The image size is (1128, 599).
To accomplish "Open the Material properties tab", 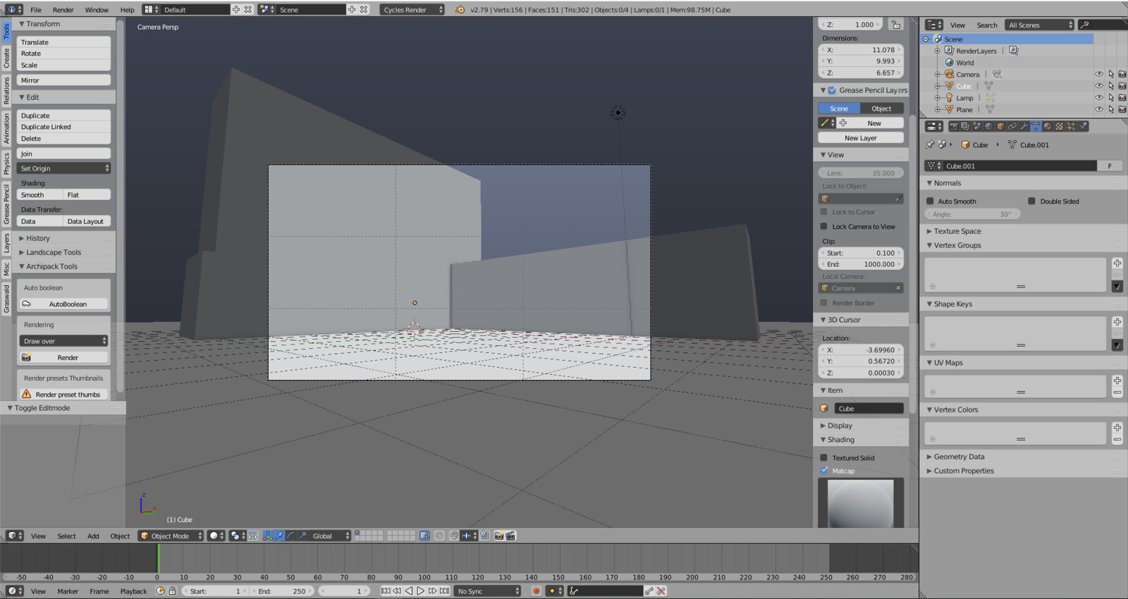I will coord(1047,126).
